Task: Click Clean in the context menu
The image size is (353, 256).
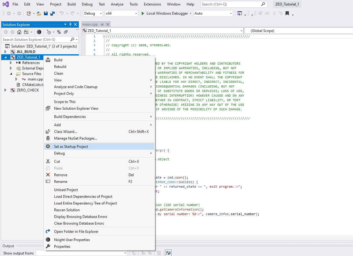Action: [99, 73]
